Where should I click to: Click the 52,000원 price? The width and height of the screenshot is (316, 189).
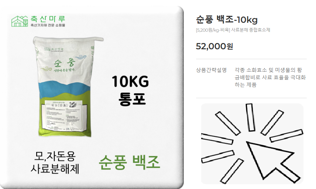point(214,46)
